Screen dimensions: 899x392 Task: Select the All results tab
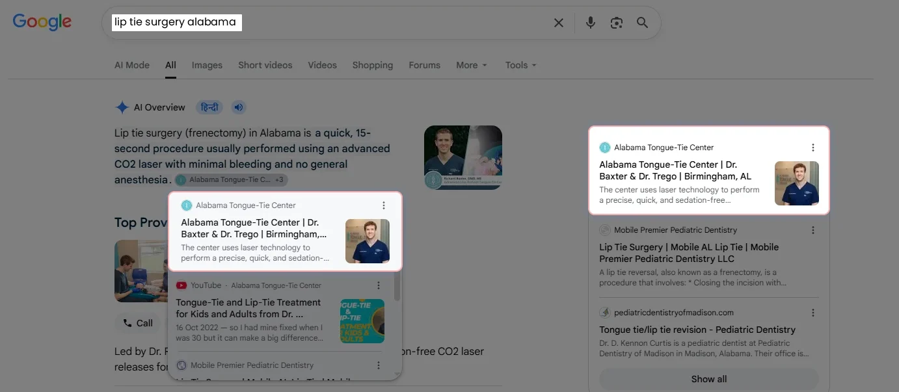tap(170, 65)
